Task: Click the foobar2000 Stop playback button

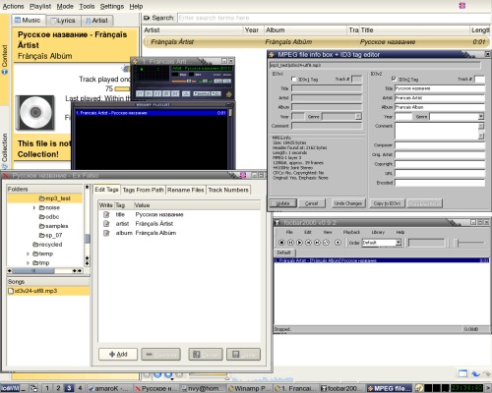Action: pos(281,243)
